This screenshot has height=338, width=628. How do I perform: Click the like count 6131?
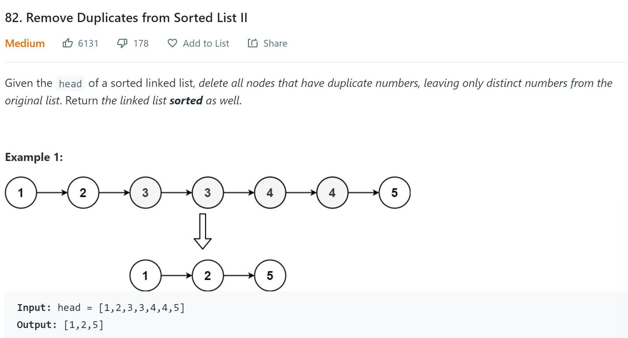click(x=88, y=43)
